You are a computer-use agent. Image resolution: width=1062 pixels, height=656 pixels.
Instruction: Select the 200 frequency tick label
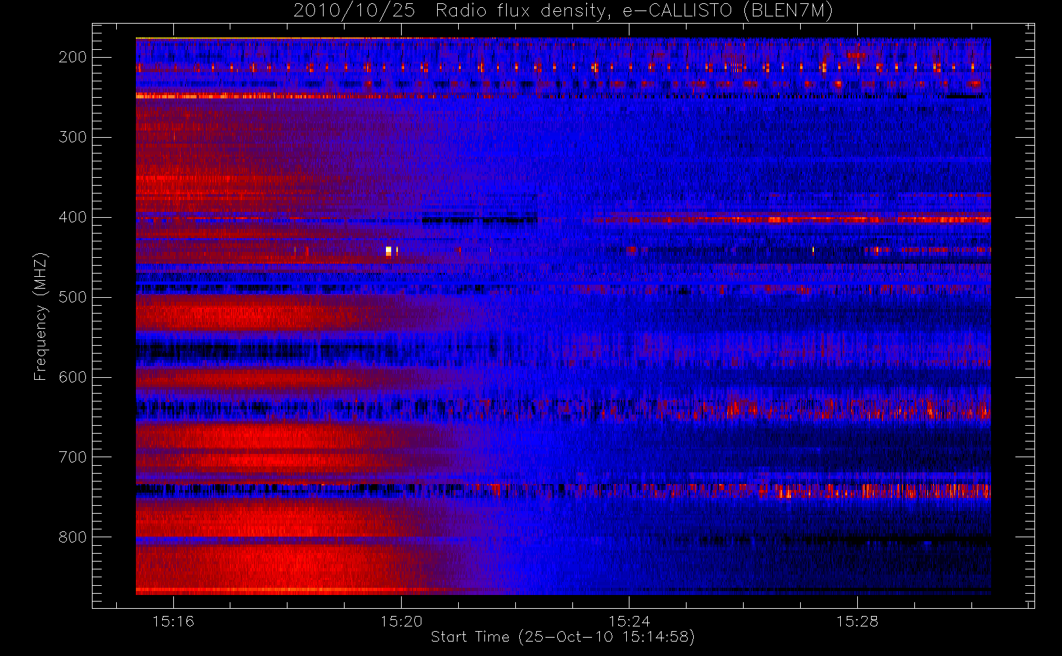[72, 57]
